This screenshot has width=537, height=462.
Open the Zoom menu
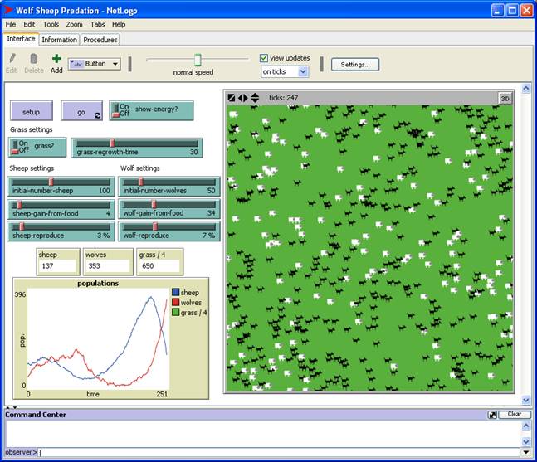pyautogui.click(x=75, y=24)
